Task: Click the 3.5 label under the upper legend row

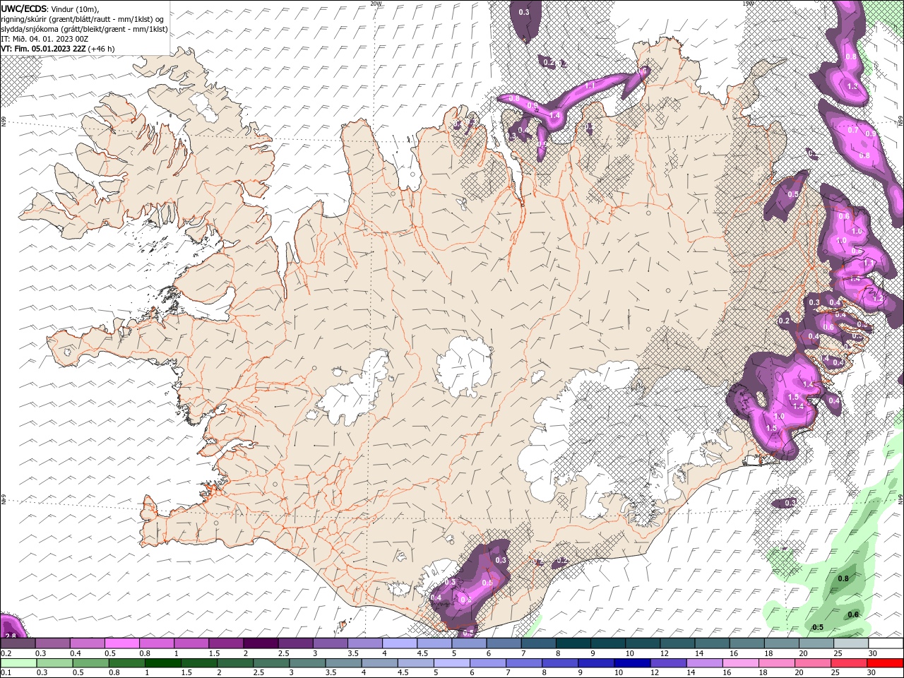Action: pyautogui.click(x=353, y=653)
